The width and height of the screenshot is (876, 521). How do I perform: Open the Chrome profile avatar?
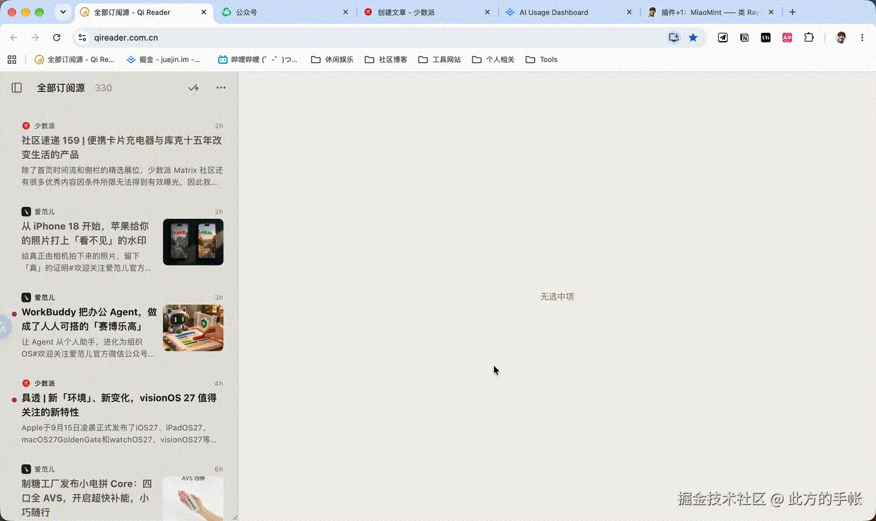click(841, 38)
